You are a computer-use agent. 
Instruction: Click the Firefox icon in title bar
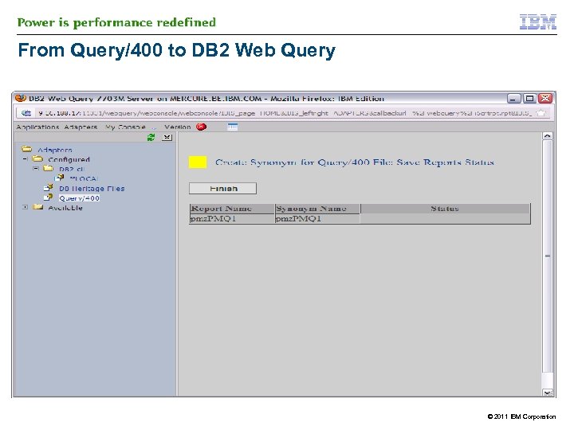coord(21,98)
